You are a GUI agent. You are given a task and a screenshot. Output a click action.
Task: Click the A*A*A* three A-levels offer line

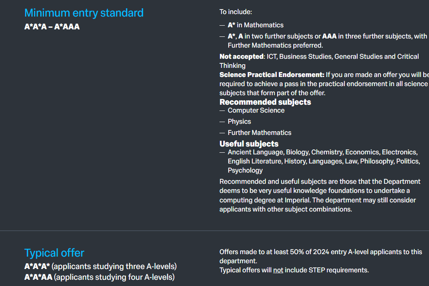(100, 267)
